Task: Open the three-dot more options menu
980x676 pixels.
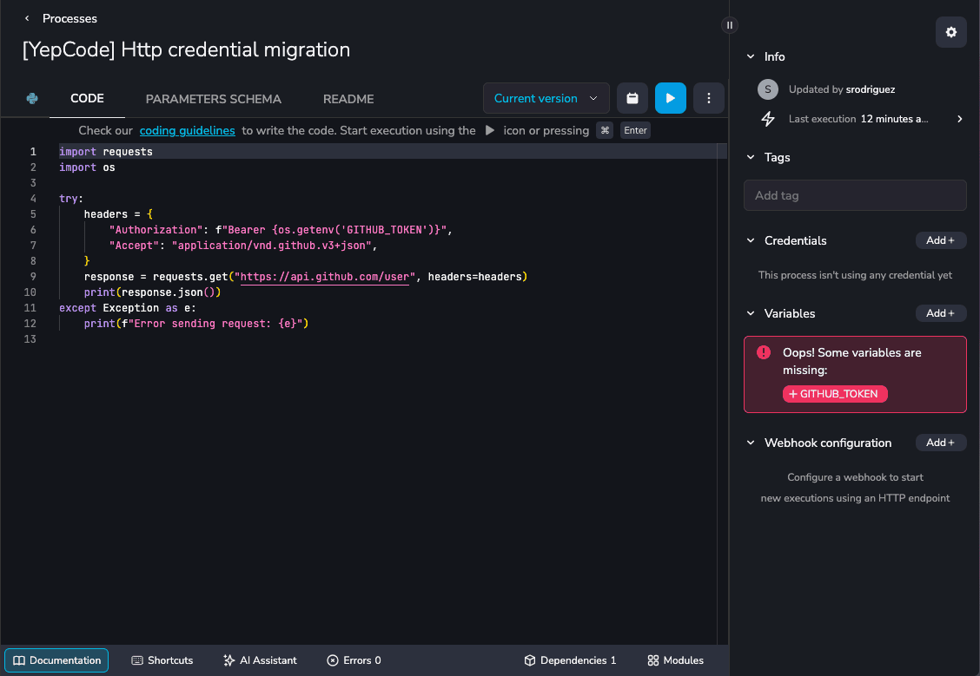Action: (x=708, y=98)
